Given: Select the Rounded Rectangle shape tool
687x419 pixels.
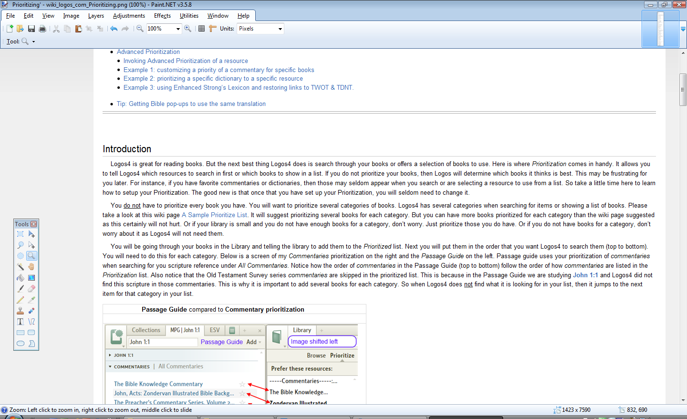Looking at the screenshot, I should (x=31, y=333).
